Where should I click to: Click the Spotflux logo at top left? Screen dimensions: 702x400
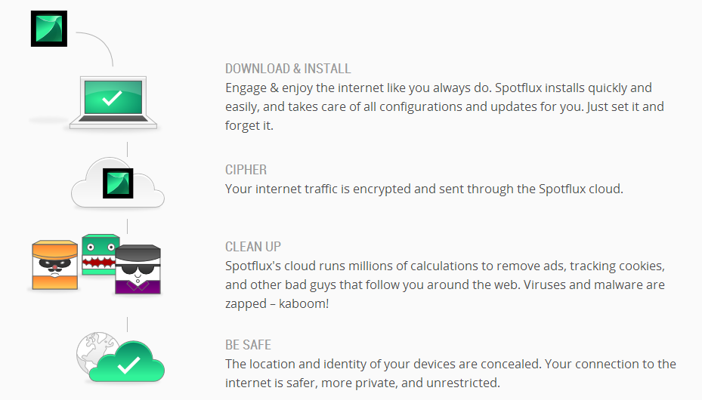click(x=49, y=29)
